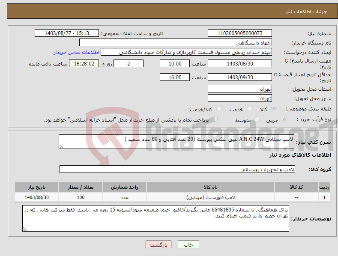The height and width of the screenshot is (256, 338).
Task: Click the اطلاعات کالاهای مورد نیاز heading
Action: pos(300,155)
